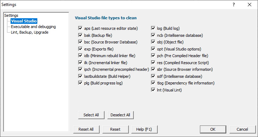Confirm settings with OK

click(x=213, y=129)
